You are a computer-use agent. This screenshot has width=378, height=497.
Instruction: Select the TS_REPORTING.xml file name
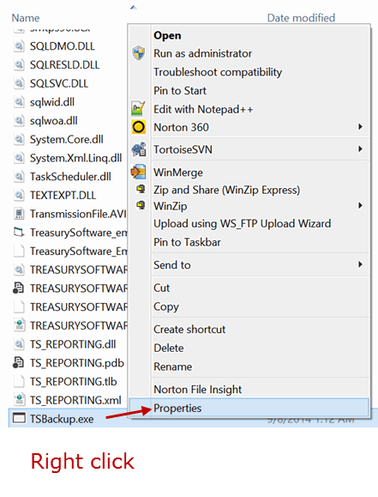click(x=75, y=400)
